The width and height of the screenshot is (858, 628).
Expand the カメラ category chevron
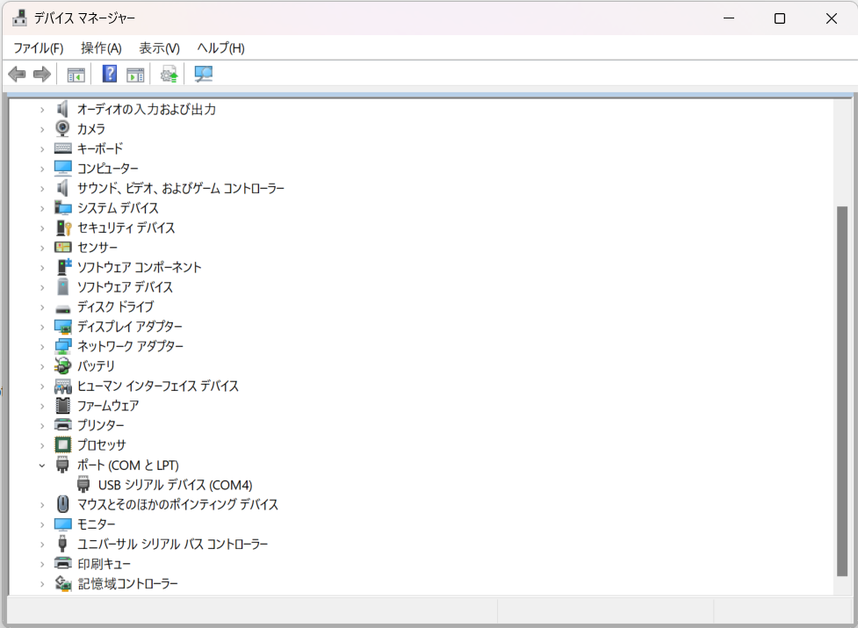tap(42, 130)
